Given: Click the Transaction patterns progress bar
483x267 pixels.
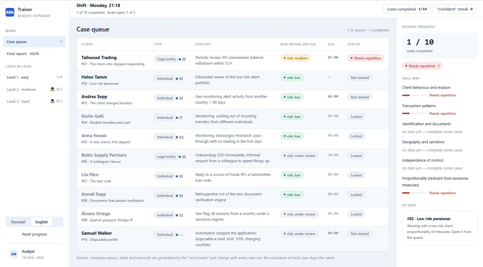Looking at the screenshot, I should click(415, 114).
